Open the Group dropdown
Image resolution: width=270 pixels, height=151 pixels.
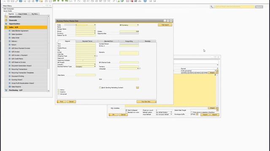[x=94, y=31]
